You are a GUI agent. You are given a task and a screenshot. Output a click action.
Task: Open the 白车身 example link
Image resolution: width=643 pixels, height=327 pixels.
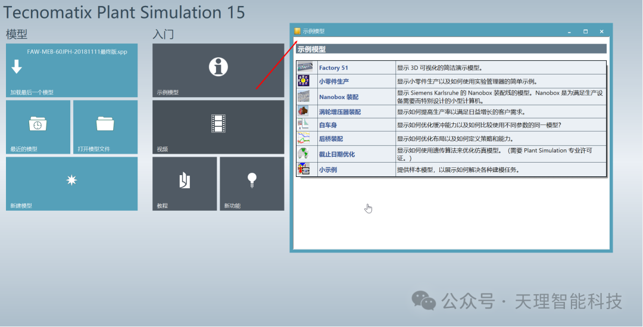coord(328,124)
